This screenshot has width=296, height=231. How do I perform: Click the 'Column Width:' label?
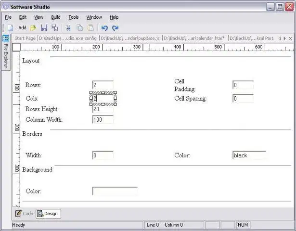coord(44,119)
